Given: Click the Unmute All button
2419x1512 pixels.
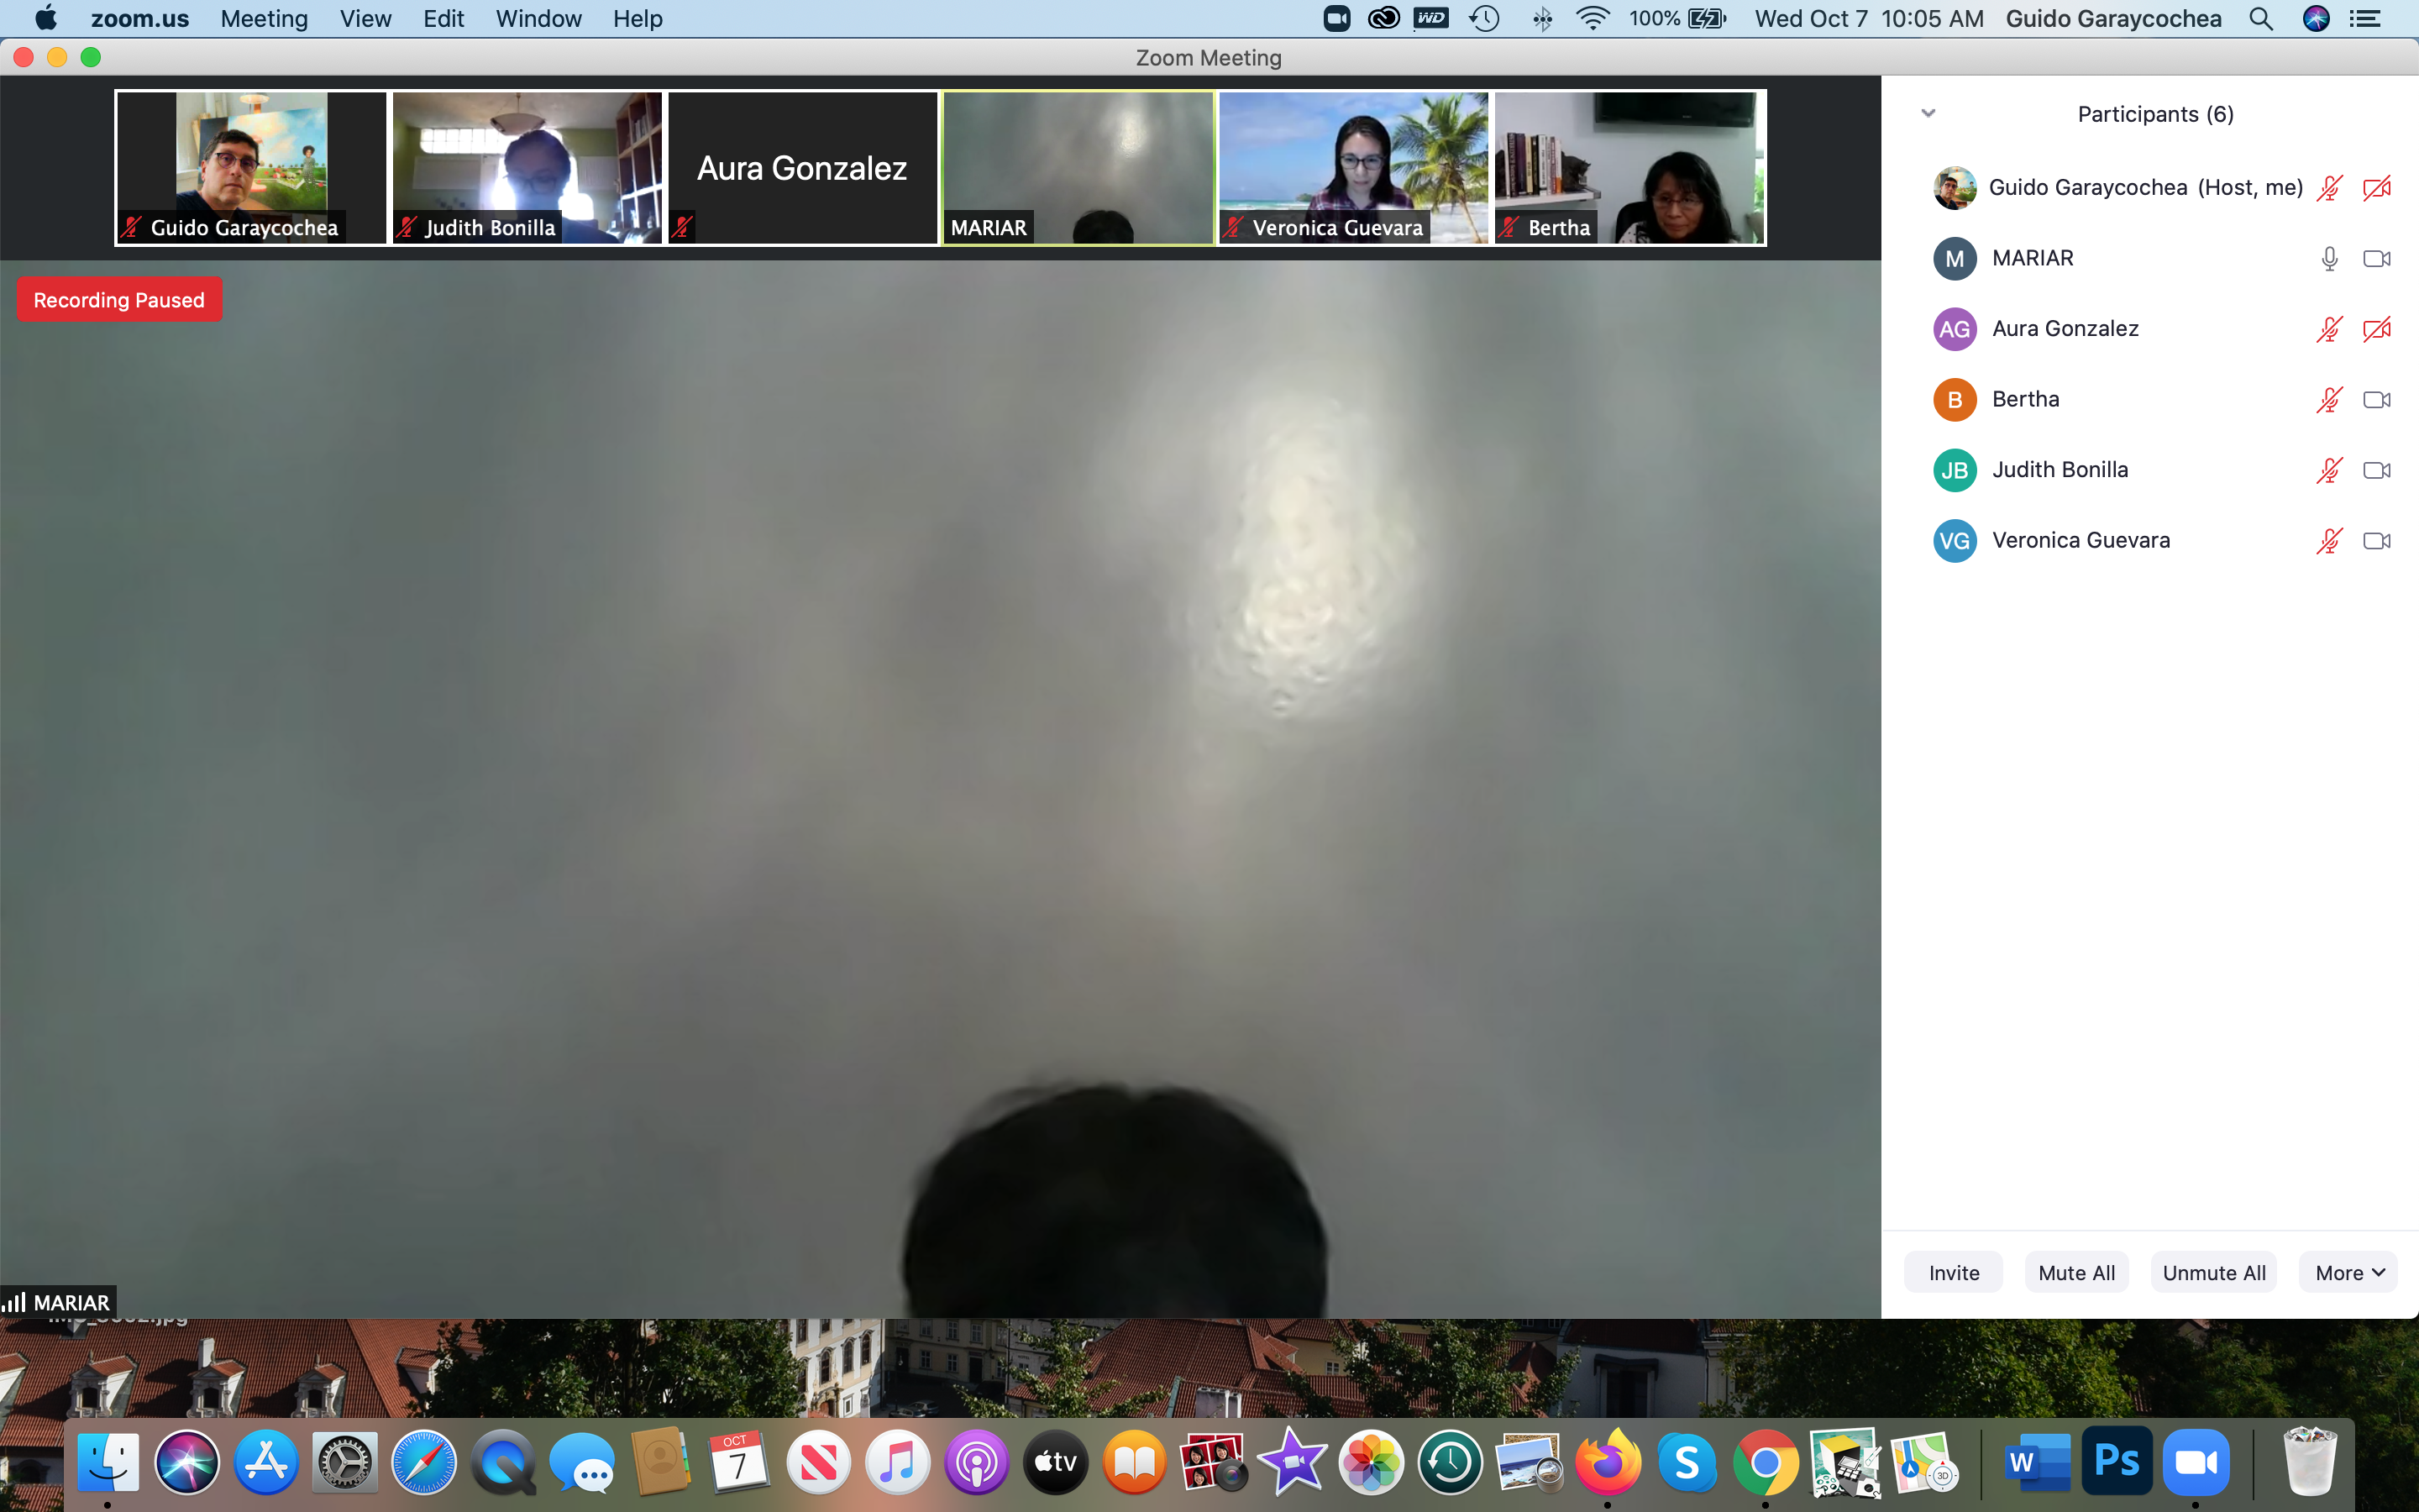Looking at the screenshot, I should click(x=2213, y=1272).
